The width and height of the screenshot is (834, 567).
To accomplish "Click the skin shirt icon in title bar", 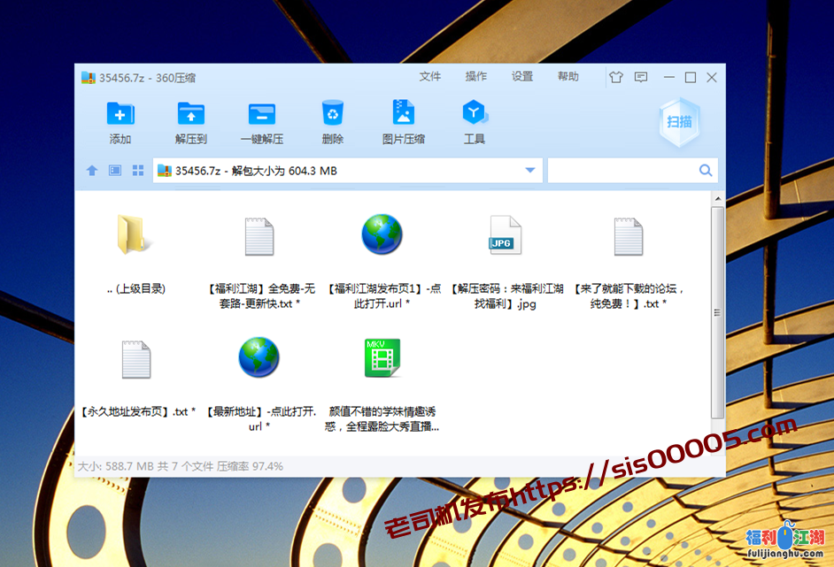I will coord(616,78).
